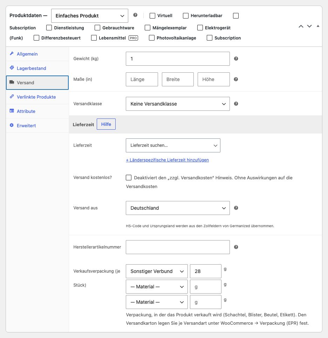Move the Produktdaten panel down

(309, 26)
